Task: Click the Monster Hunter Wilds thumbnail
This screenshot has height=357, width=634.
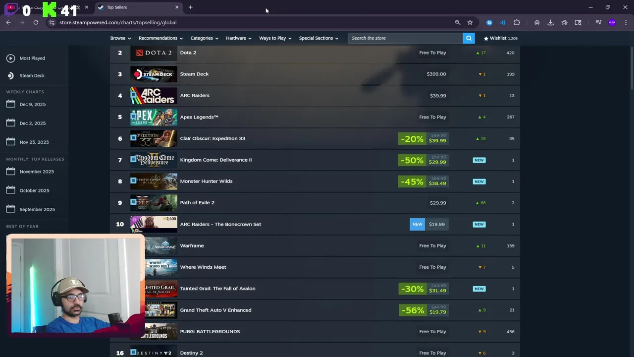Action: [x=154, y=181]
